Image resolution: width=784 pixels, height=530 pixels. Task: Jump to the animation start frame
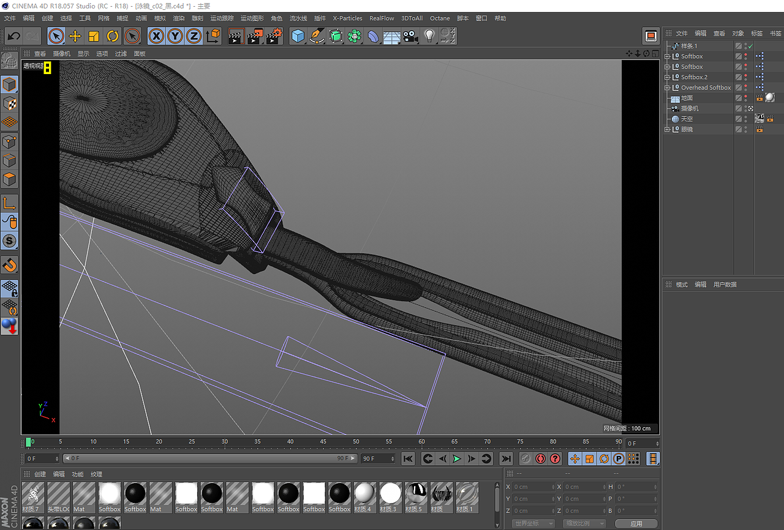point(409,458)
